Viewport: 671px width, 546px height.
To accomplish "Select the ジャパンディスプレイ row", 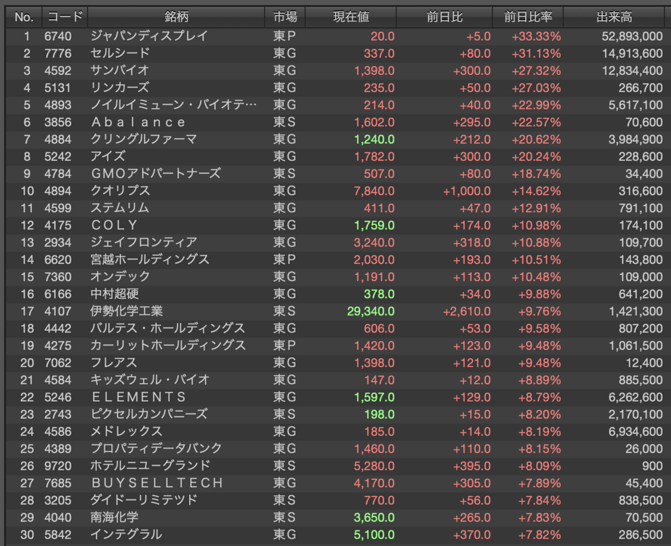I will click(x=338, y=36).
